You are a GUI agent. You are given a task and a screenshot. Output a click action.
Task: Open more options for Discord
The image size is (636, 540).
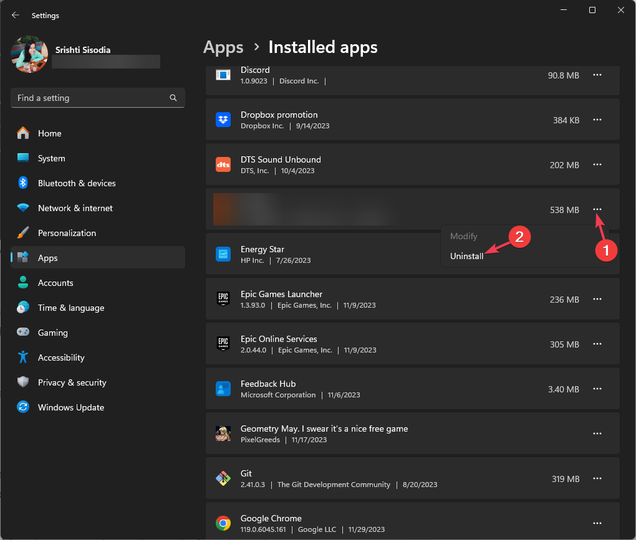[597, 75]
